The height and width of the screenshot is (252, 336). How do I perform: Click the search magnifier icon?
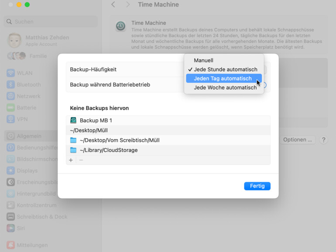point(9,22)
